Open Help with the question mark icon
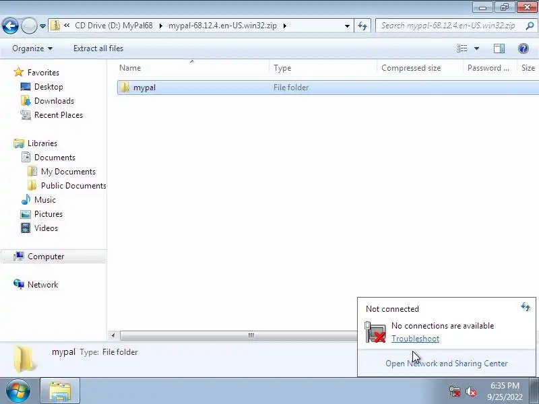 click(524, 48)
